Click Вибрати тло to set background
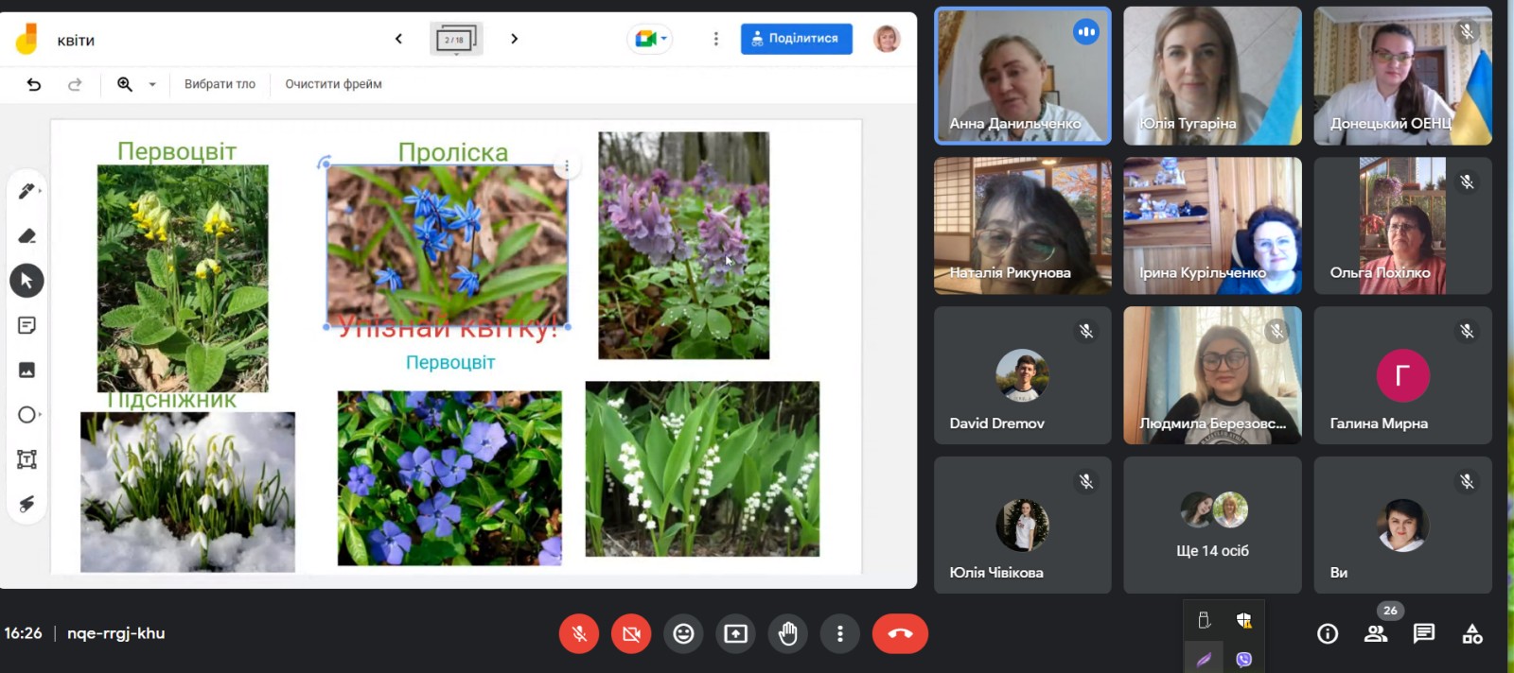Viewport: 1514px width, 673px height. 220,84
